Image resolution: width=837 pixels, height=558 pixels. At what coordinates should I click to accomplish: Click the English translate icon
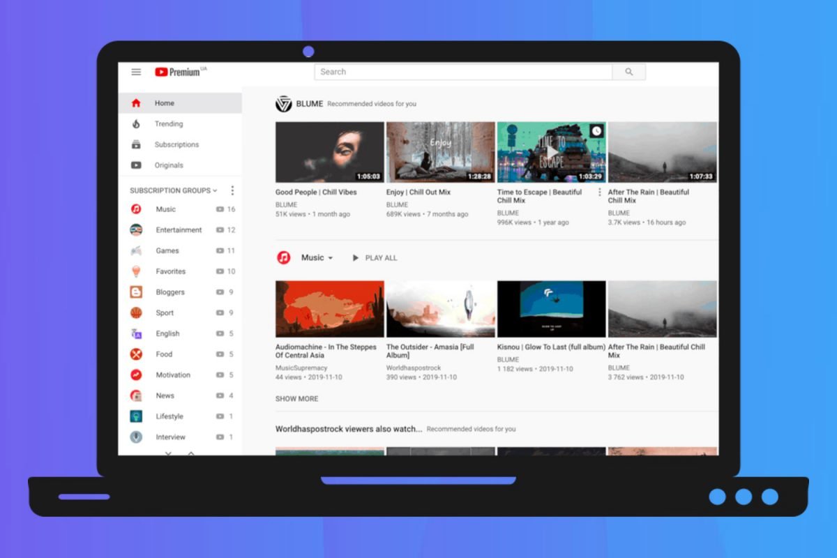click(136, 333)
